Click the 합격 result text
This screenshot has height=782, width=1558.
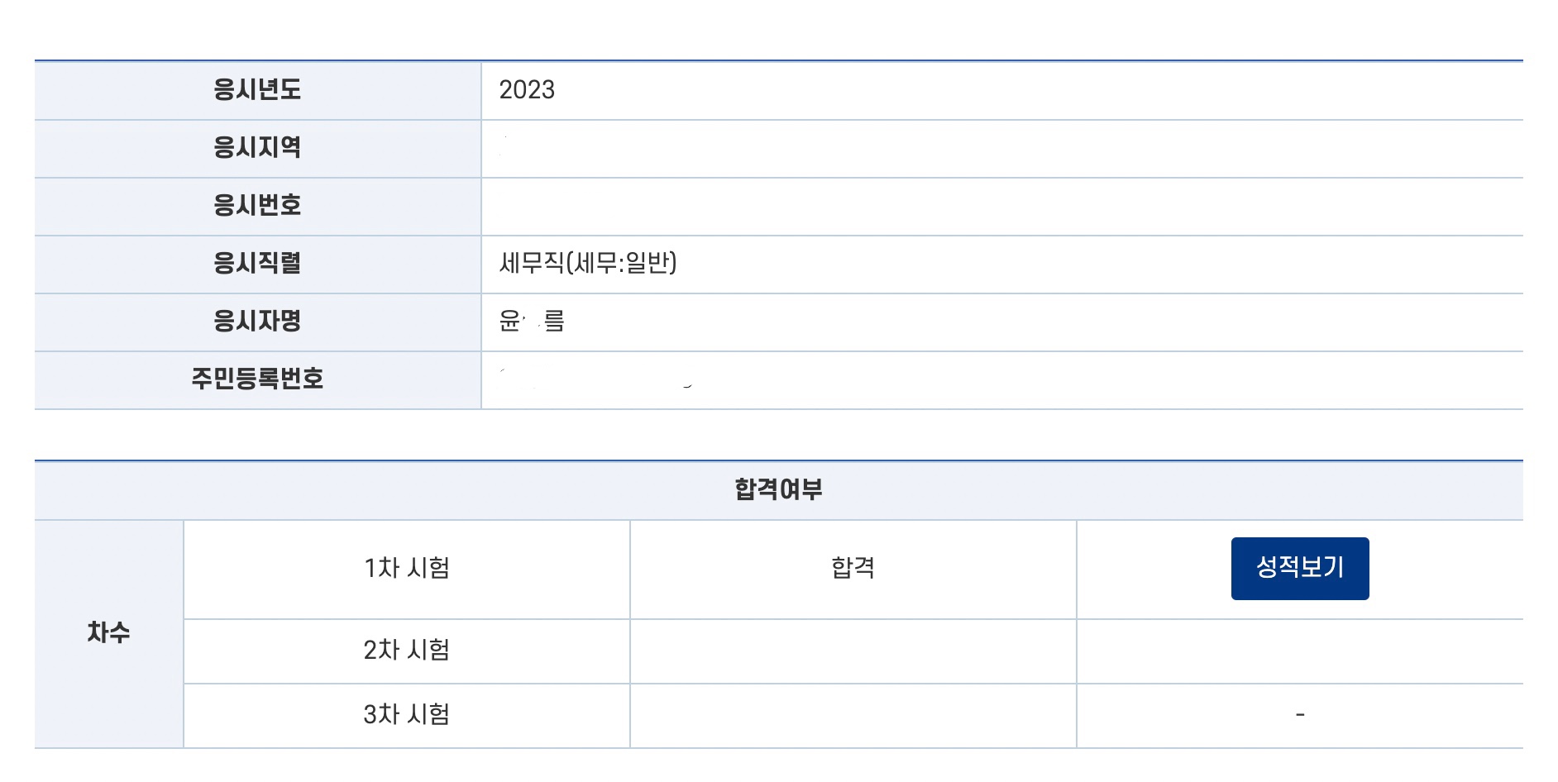point(853,568)
